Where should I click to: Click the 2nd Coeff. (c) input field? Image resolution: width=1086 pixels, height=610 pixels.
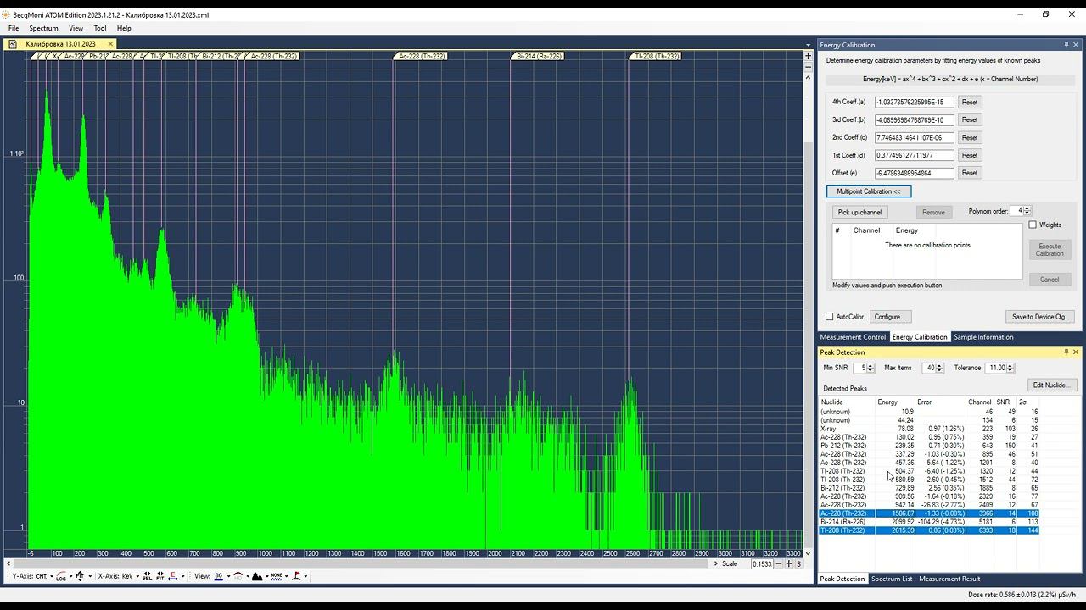click(x=915, y=137)
